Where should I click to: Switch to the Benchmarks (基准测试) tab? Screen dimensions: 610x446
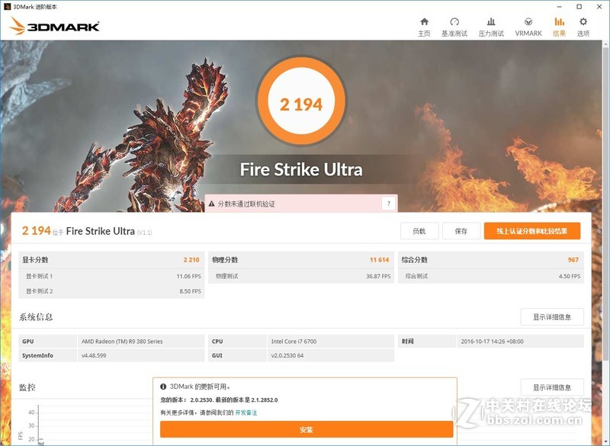click(454, 27)
